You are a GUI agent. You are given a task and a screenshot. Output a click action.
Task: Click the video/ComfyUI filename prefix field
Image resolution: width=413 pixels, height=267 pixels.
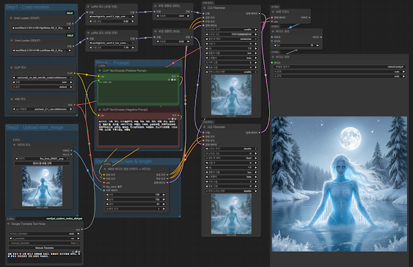[339, 67]
